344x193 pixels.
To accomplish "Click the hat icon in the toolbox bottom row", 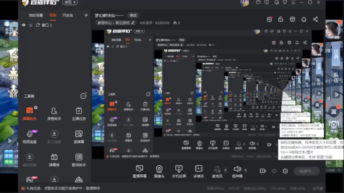I will 79,180.
